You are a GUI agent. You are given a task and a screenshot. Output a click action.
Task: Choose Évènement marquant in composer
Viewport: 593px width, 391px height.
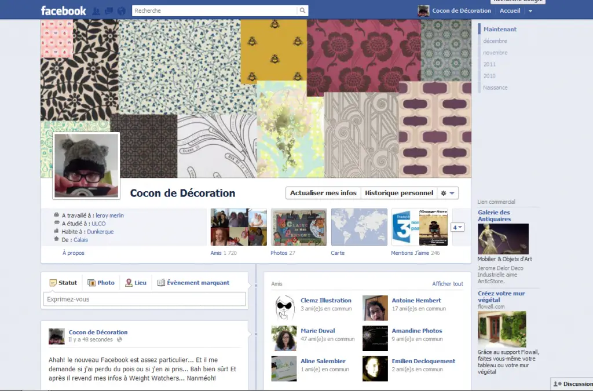(193, 283)
